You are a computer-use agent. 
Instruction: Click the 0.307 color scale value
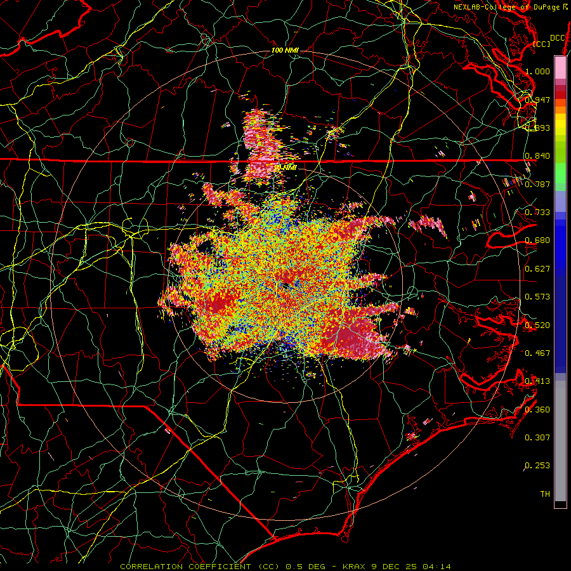(x=537, y=438)
